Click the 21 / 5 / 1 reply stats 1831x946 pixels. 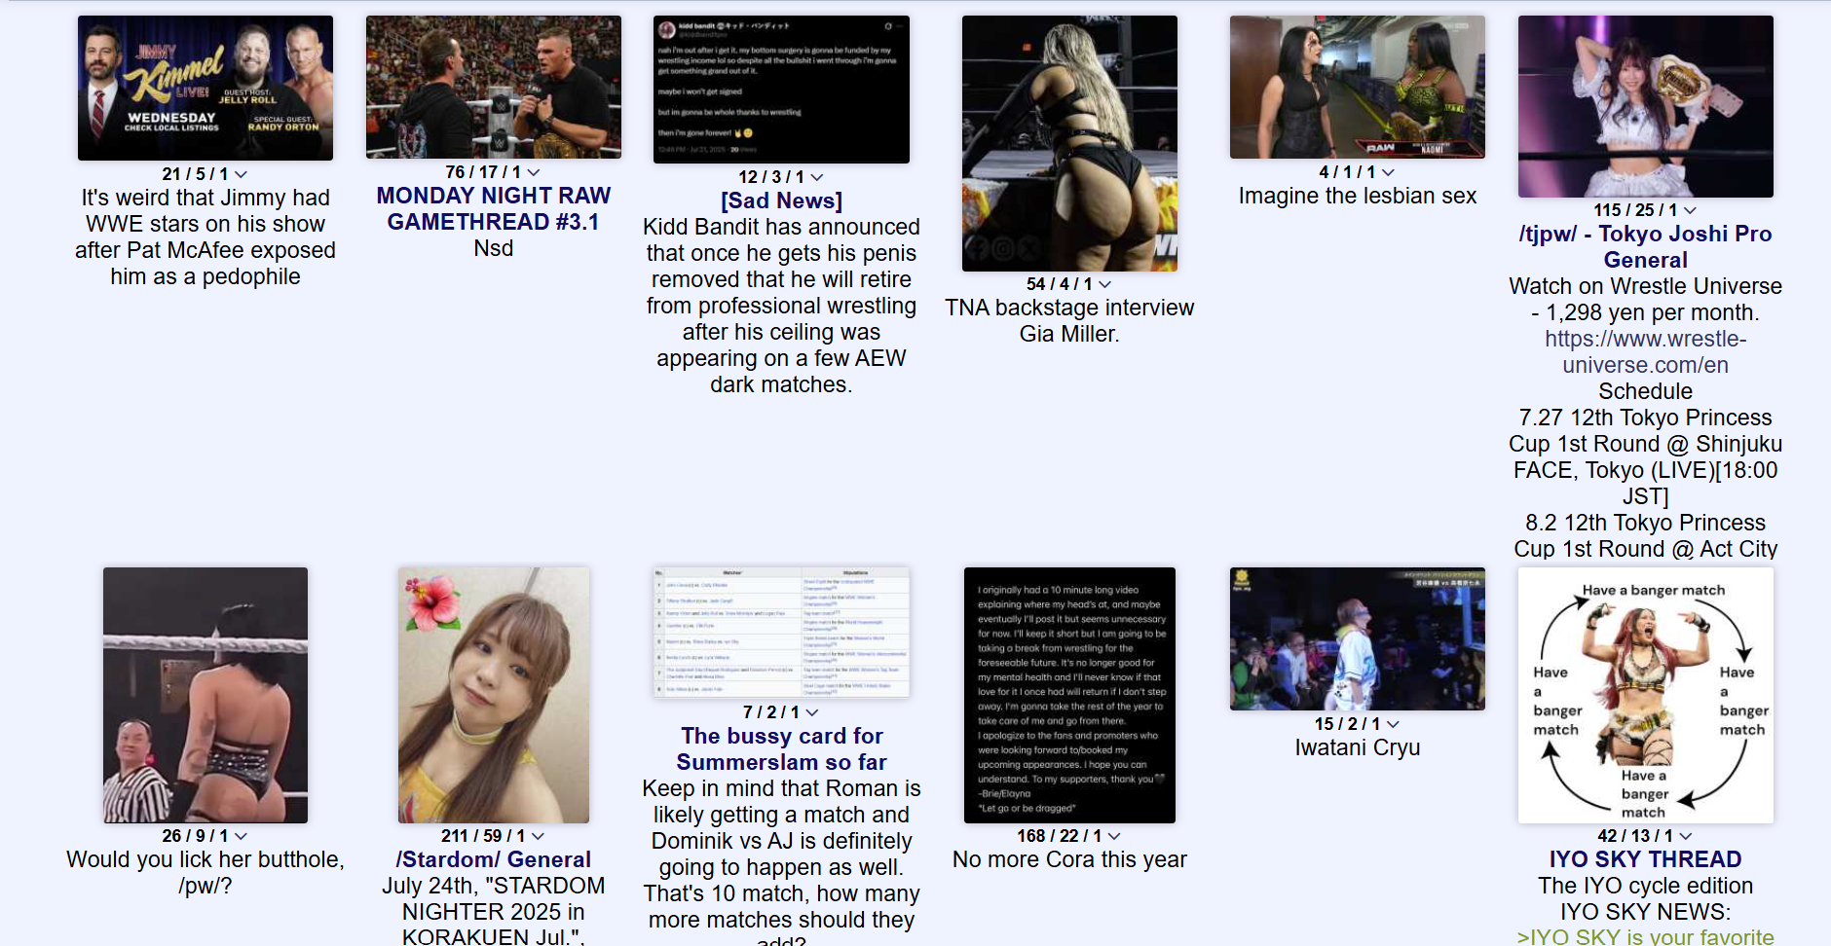(x=195, y=174)
